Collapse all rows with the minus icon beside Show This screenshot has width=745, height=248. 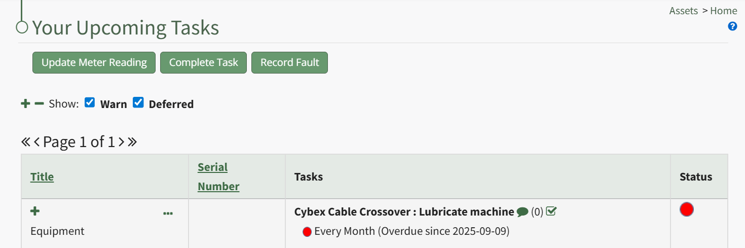[x=39, y=104]
